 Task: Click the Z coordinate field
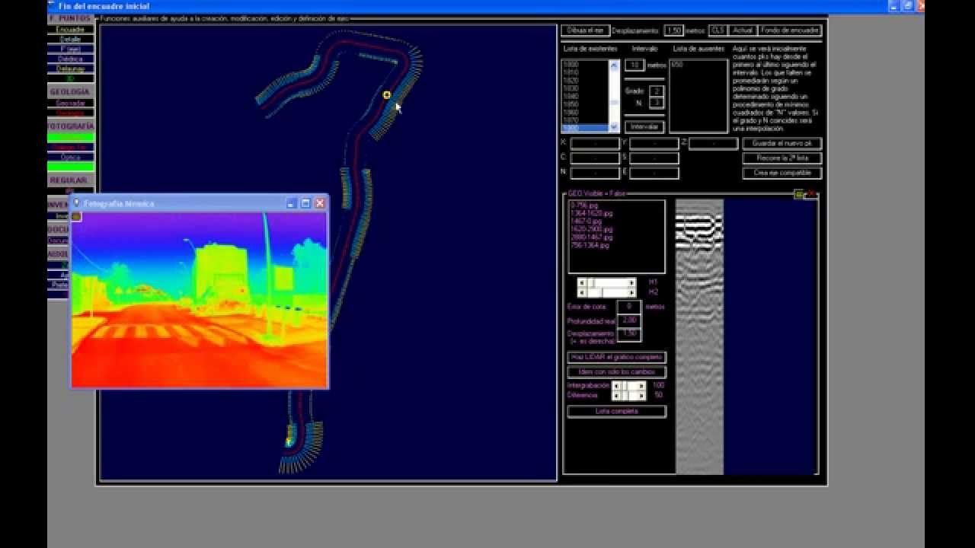(714, 143)
